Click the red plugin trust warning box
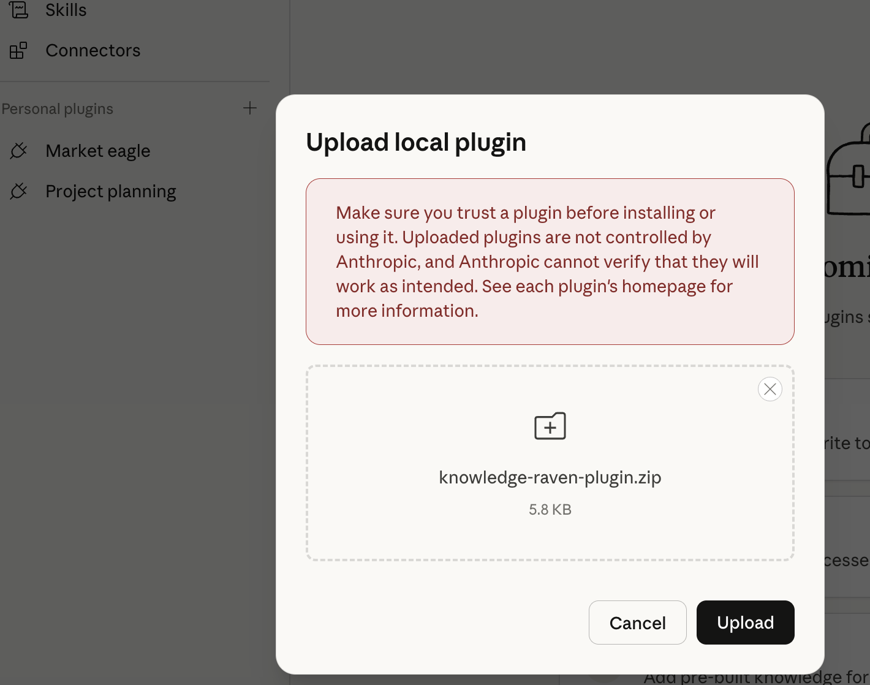 pyautogui.click(x=550, y=262)
